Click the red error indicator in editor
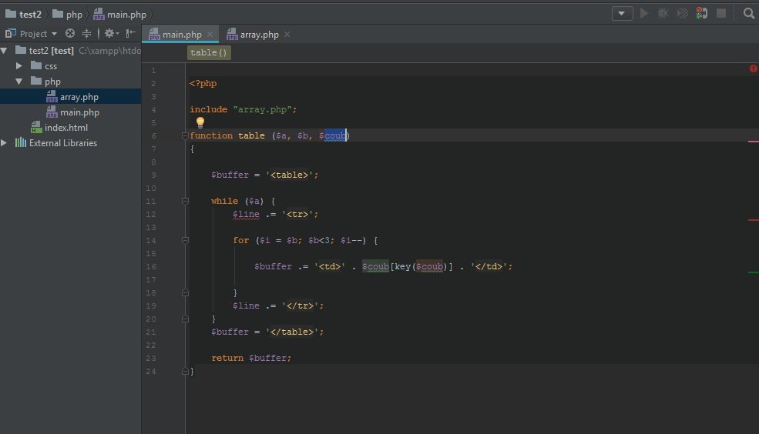Screen dimensions: 759x434 click(753, 68)
